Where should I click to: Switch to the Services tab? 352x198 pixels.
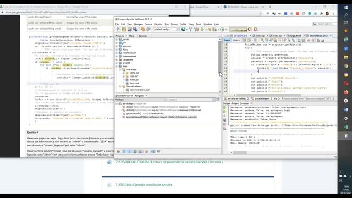(143, 36)
